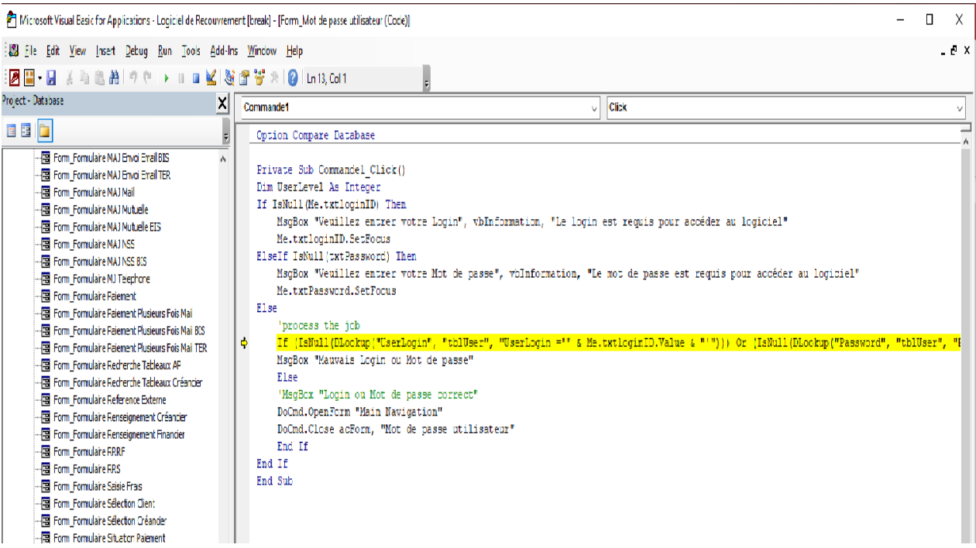Save the project with the floppy disk icon
The width and height of the screenshot is (976, 548).
click(x=51, y=78)
